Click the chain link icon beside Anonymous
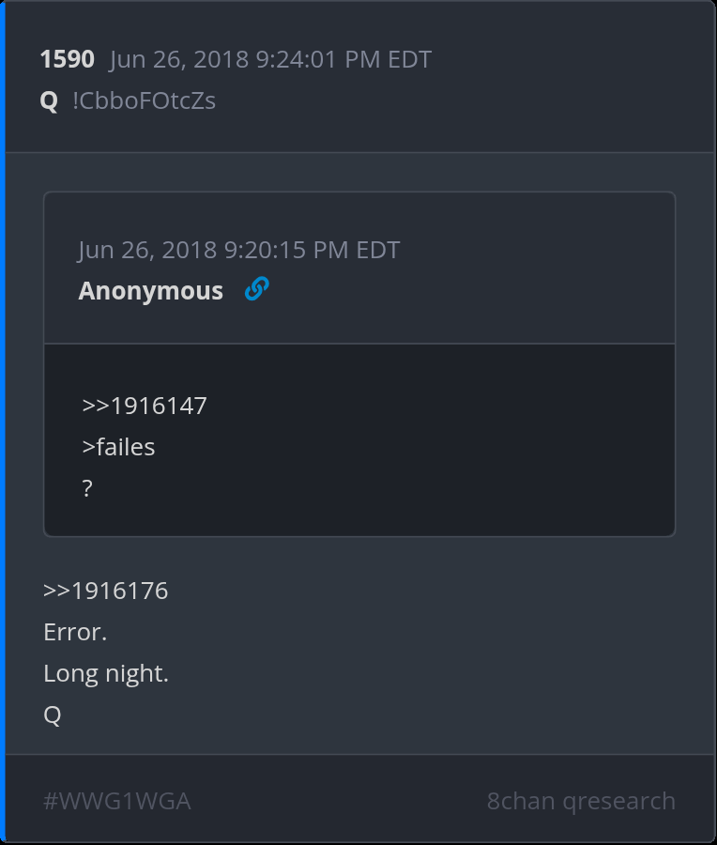 point(256,290)
